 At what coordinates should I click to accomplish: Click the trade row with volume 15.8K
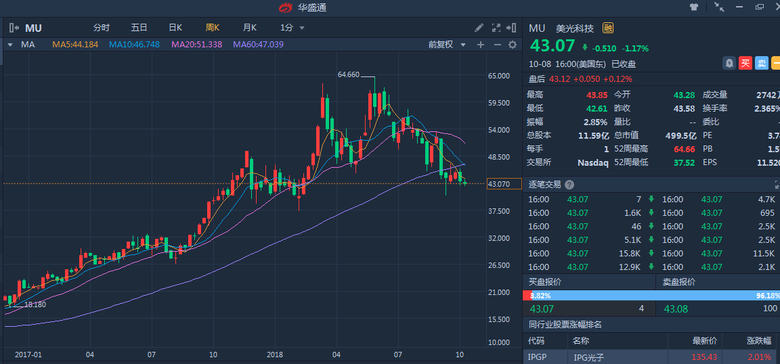click(x=590, y=254)
